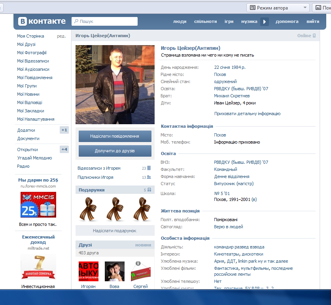Click the gift box icon in Подарунки header
The width and height of the screenshot is (331, 305).
[x=149, y=189]
